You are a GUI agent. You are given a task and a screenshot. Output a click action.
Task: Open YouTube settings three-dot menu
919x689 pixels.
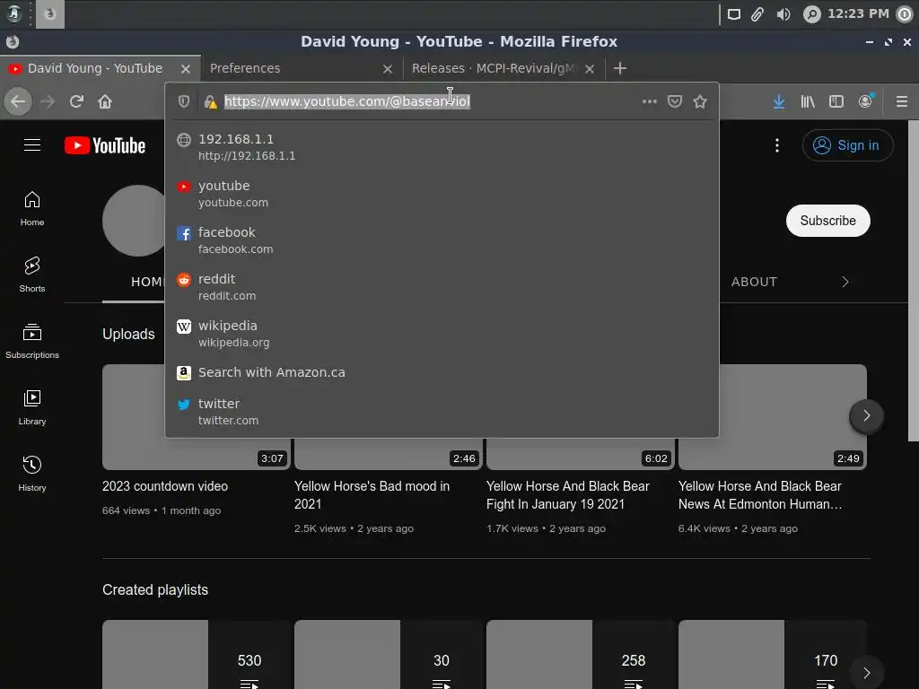click(x=777, y=145)
